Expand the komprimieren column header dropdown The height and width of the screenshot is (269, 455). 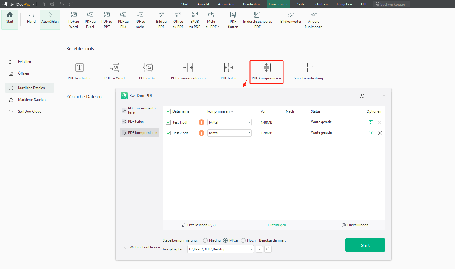[x=232, y=111]
